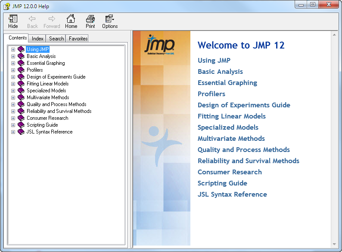Open Design of Experiments Guide link
Image resolution: width=342 pixels, height=252 pixels.
244,105
